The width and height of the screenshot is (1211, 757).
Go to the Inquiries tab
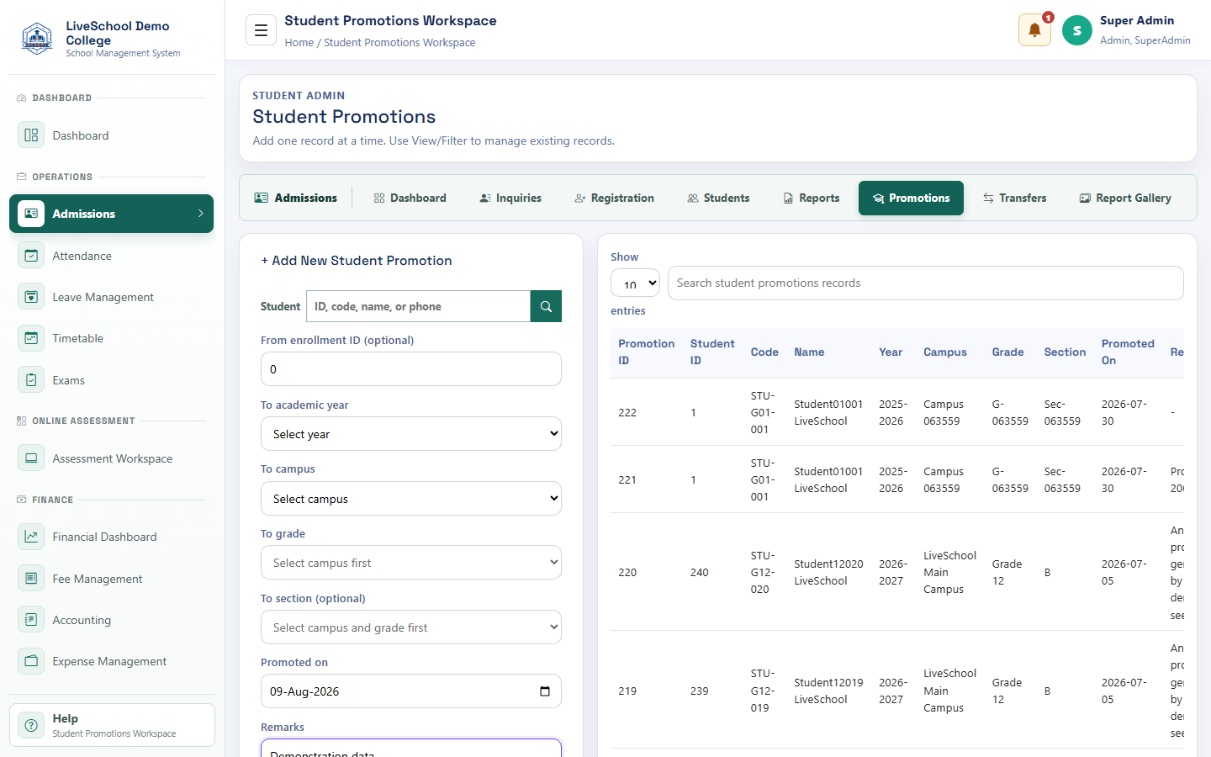click(510, 199)
